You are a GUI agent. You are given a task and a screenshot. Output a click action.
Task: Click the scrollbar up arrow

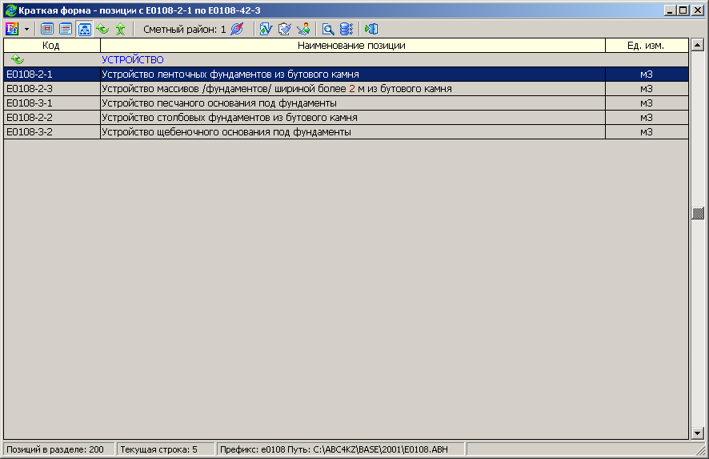click(698, 45)
